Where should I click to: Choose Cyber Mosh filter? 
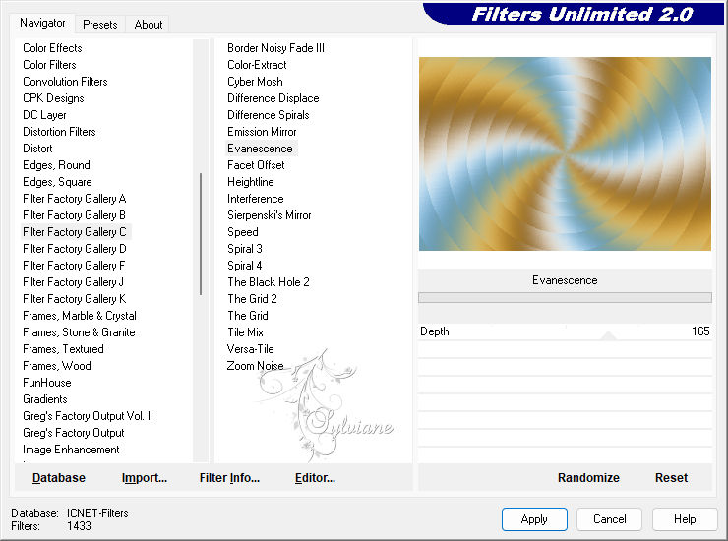[x=255, y=82]
